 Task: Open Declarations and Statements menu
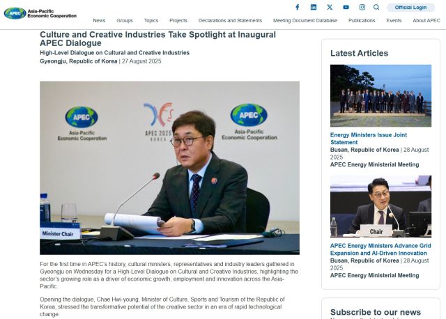tap(230, 21)
